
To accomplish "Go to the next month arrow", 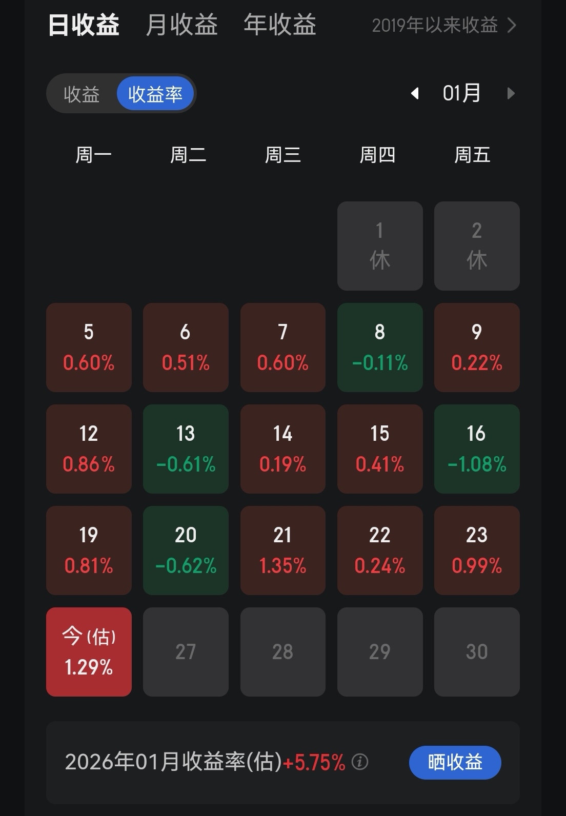I will (510, 93).
